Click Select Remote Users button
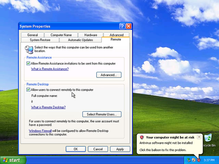219x164 pixels. coord(102,114)
